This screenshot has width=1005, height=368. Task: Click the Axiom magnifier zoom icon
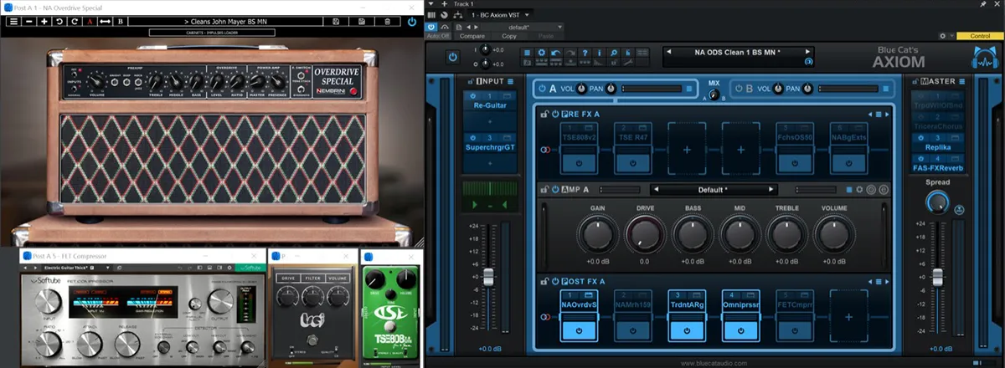click(615, 54)
